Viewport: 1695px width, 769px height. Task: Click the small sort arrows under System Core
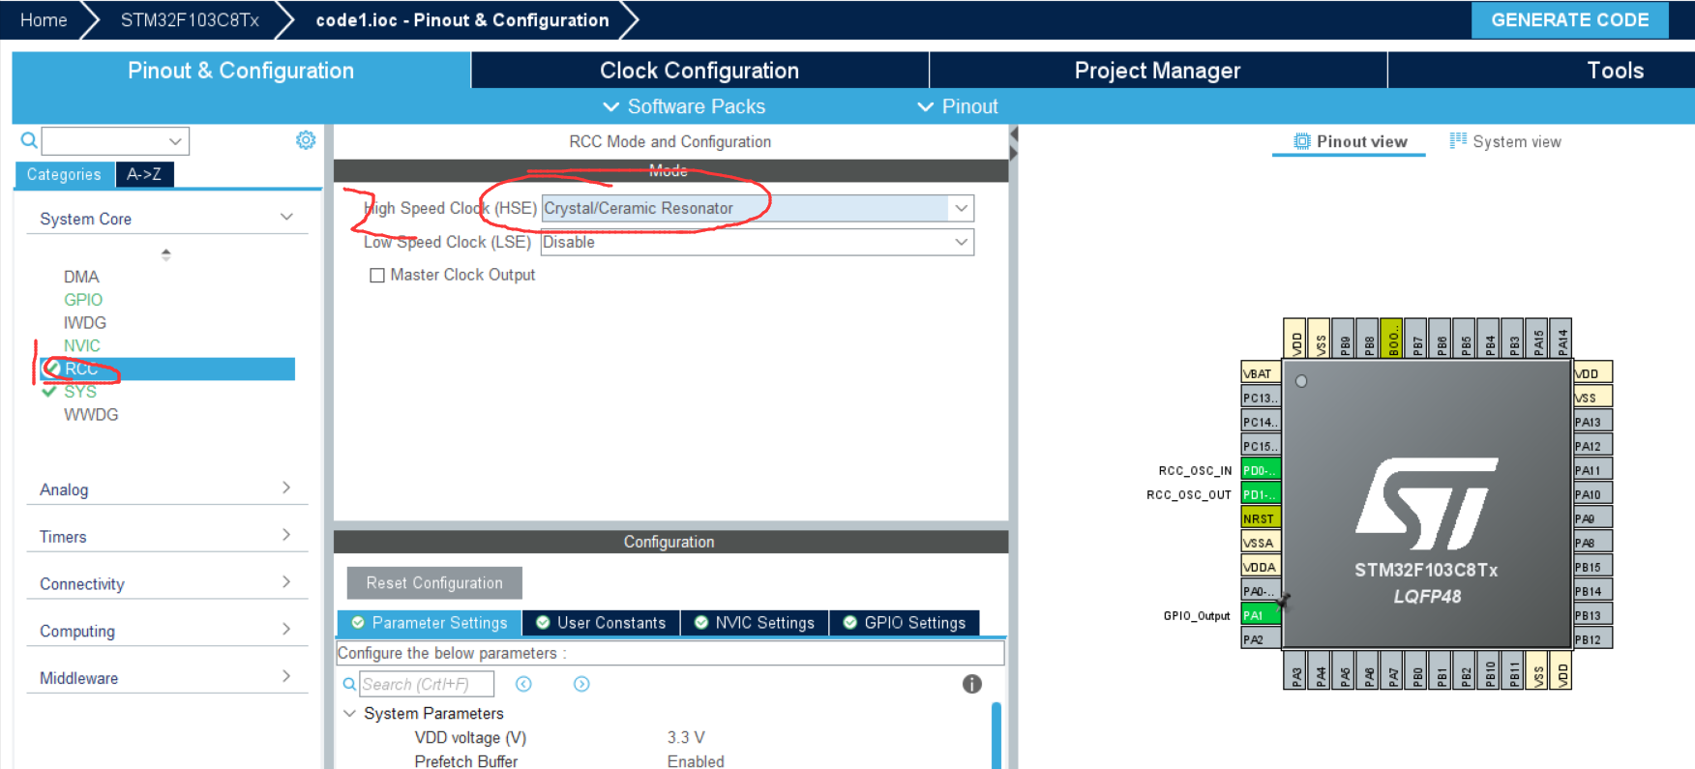(x=166, y=254)
